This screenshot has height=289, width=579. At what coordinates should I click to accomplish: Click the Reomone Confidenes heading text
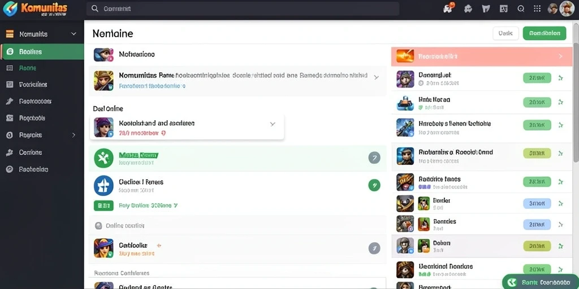pyautogui.click(x=122, y=273)
